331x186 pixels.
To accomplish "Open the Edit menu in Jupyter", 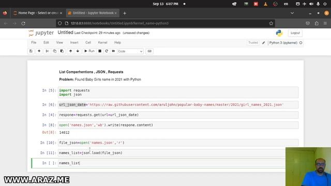I will (46, 42).
